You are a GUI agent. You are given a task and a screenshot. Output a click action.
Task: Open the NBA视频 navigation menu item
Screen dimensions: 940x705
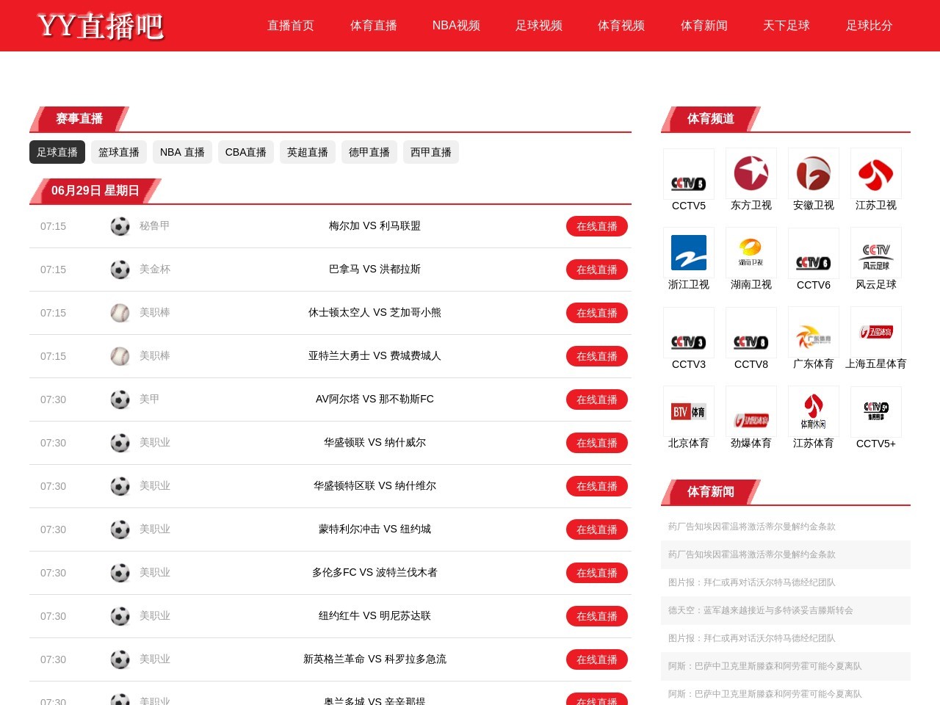coord(456,26)
